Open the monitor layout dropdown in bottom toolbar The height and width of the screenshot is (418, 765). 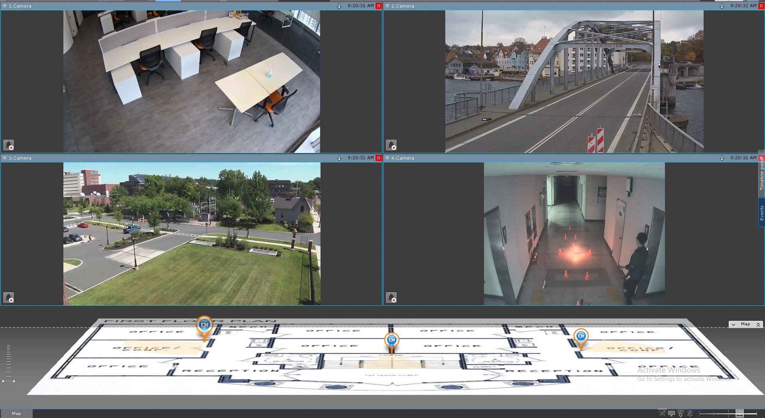pyautogui.click(x=671, y=413)
